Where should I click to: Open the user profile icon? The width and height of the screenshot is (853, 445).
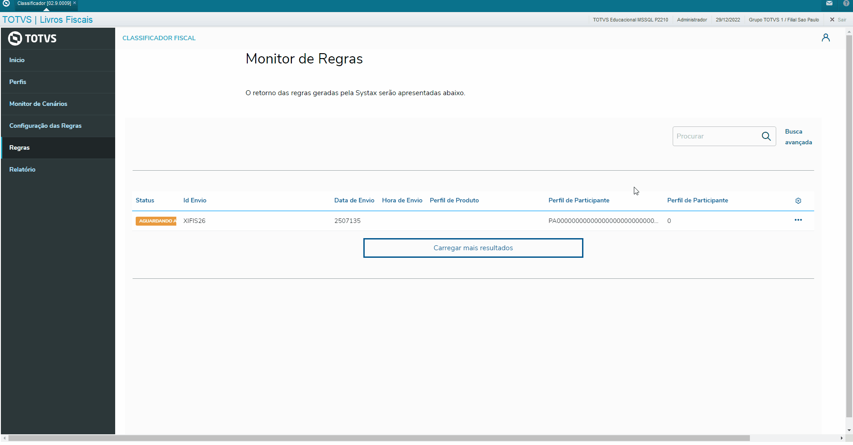(826, 38)
